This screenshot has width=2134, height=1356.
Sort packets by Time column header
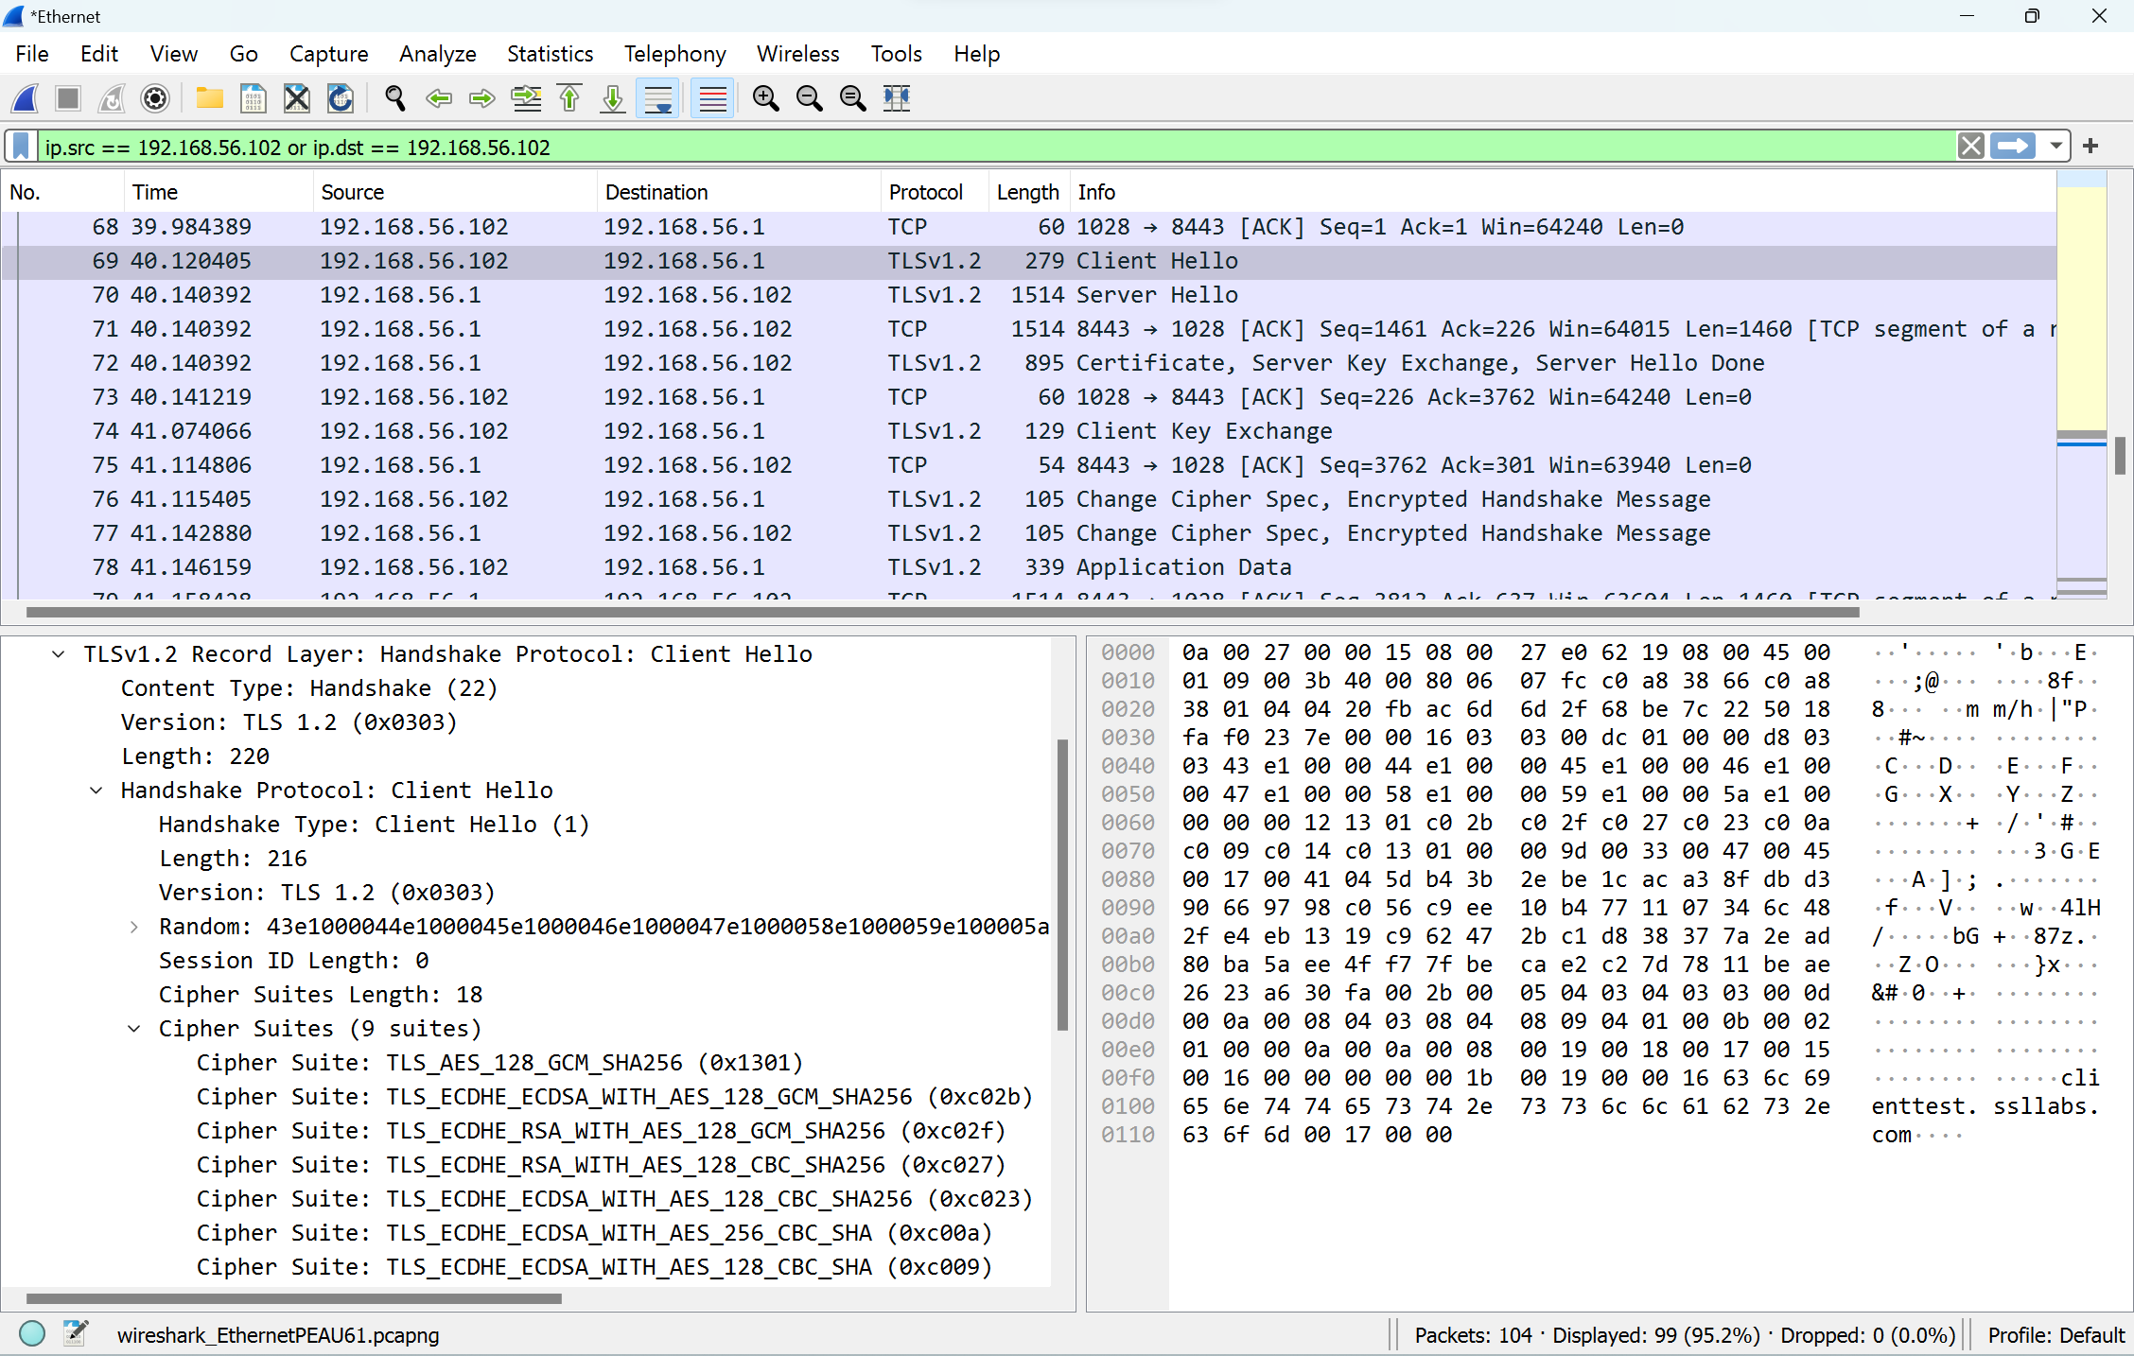tap(219, 192)
